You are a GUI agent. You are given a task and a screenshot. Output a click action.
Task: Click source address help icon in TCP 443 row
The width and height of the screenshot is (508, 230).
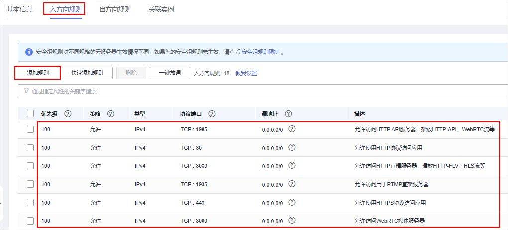(x=292, y=202)
